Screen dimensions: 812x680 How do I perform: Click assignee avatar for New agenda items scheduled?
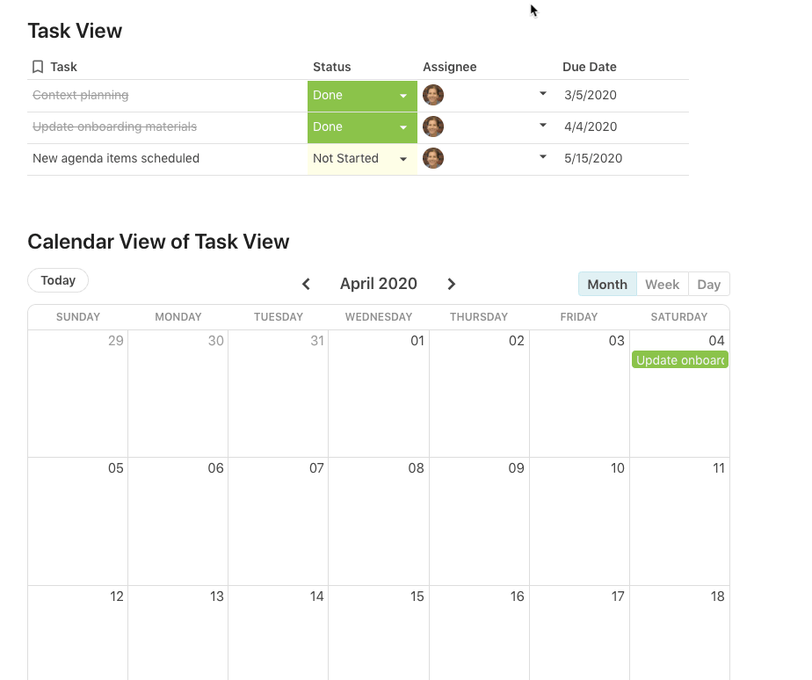433,158
